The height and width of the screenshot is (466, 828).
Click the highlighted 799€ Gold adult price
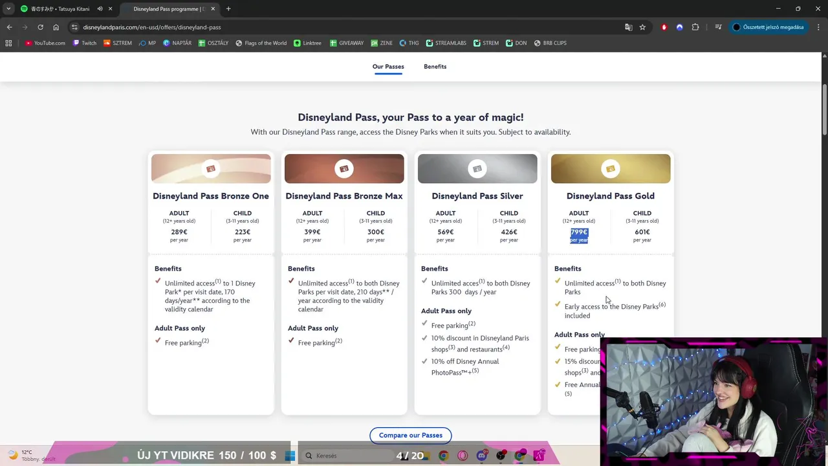coord(579,232)
